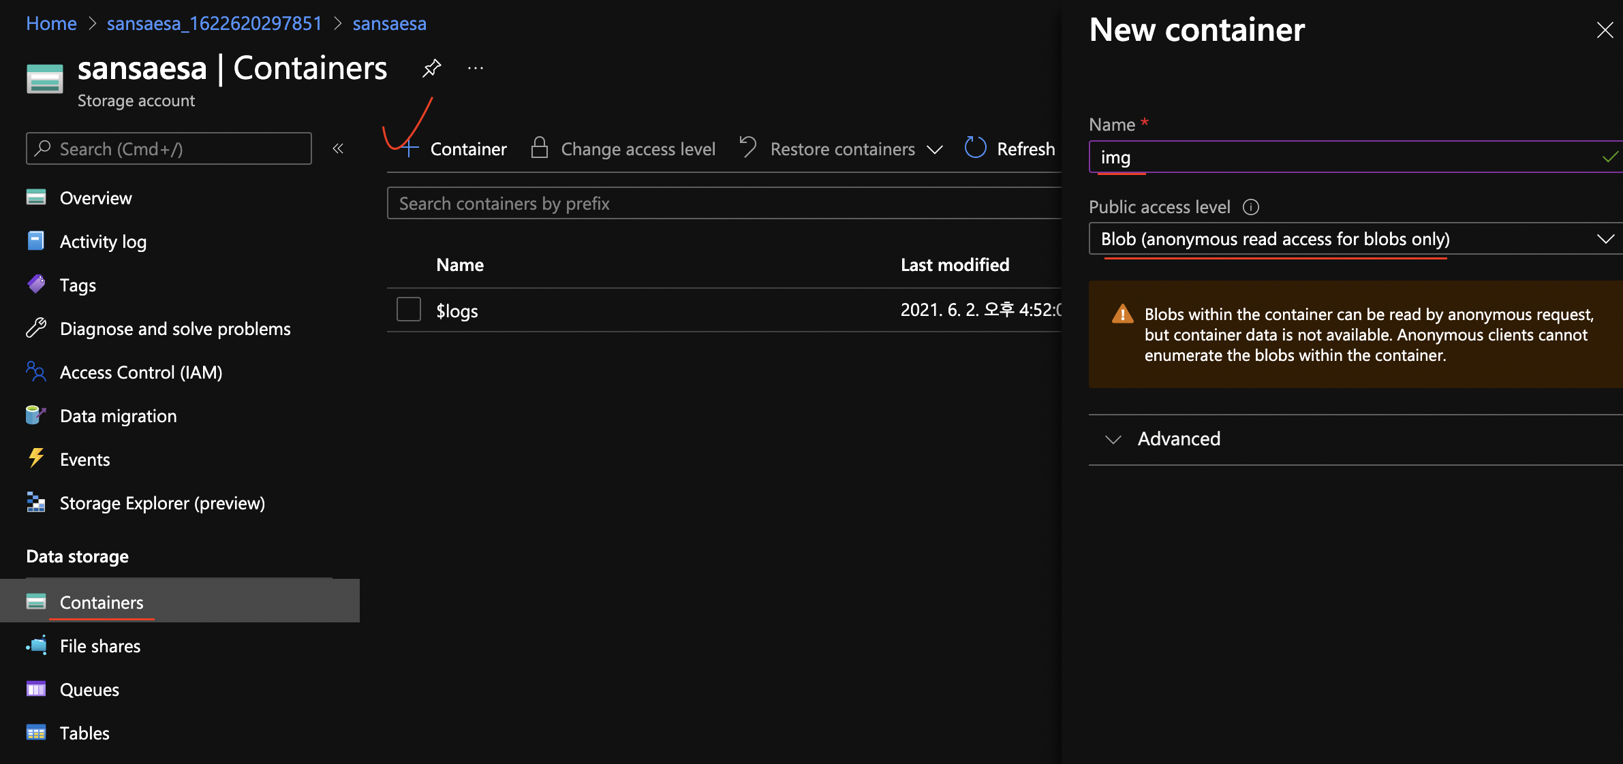
Task: Close the New container panel
Action: (1605, 30)
